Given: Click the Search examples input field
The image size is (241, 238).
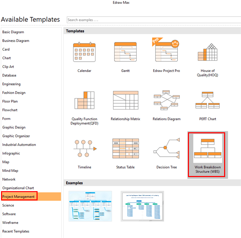Looking at the screenshot, I should [154, 20].
